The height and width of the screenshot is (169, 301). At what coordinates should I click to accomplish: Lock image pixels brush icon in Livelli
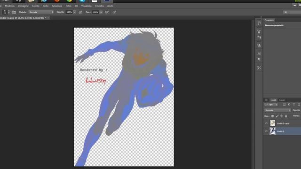[277, 116]
